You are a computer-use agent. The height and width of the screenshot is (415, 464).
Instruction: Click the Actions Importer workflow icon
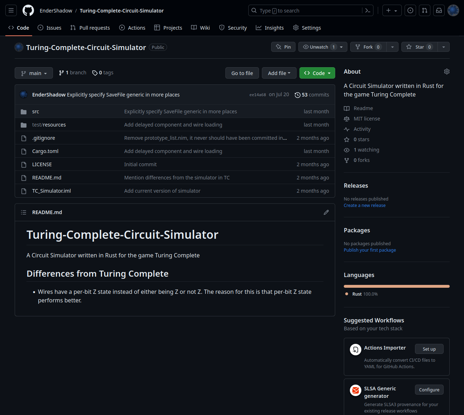(356, 350)
